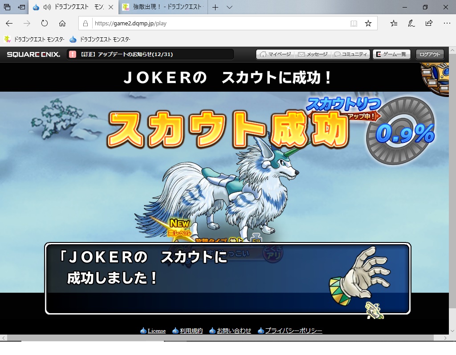Image resolution: width=456 pixels, height=355 pixels.
Task: Refresh the game page
Action: coord(45,23)
